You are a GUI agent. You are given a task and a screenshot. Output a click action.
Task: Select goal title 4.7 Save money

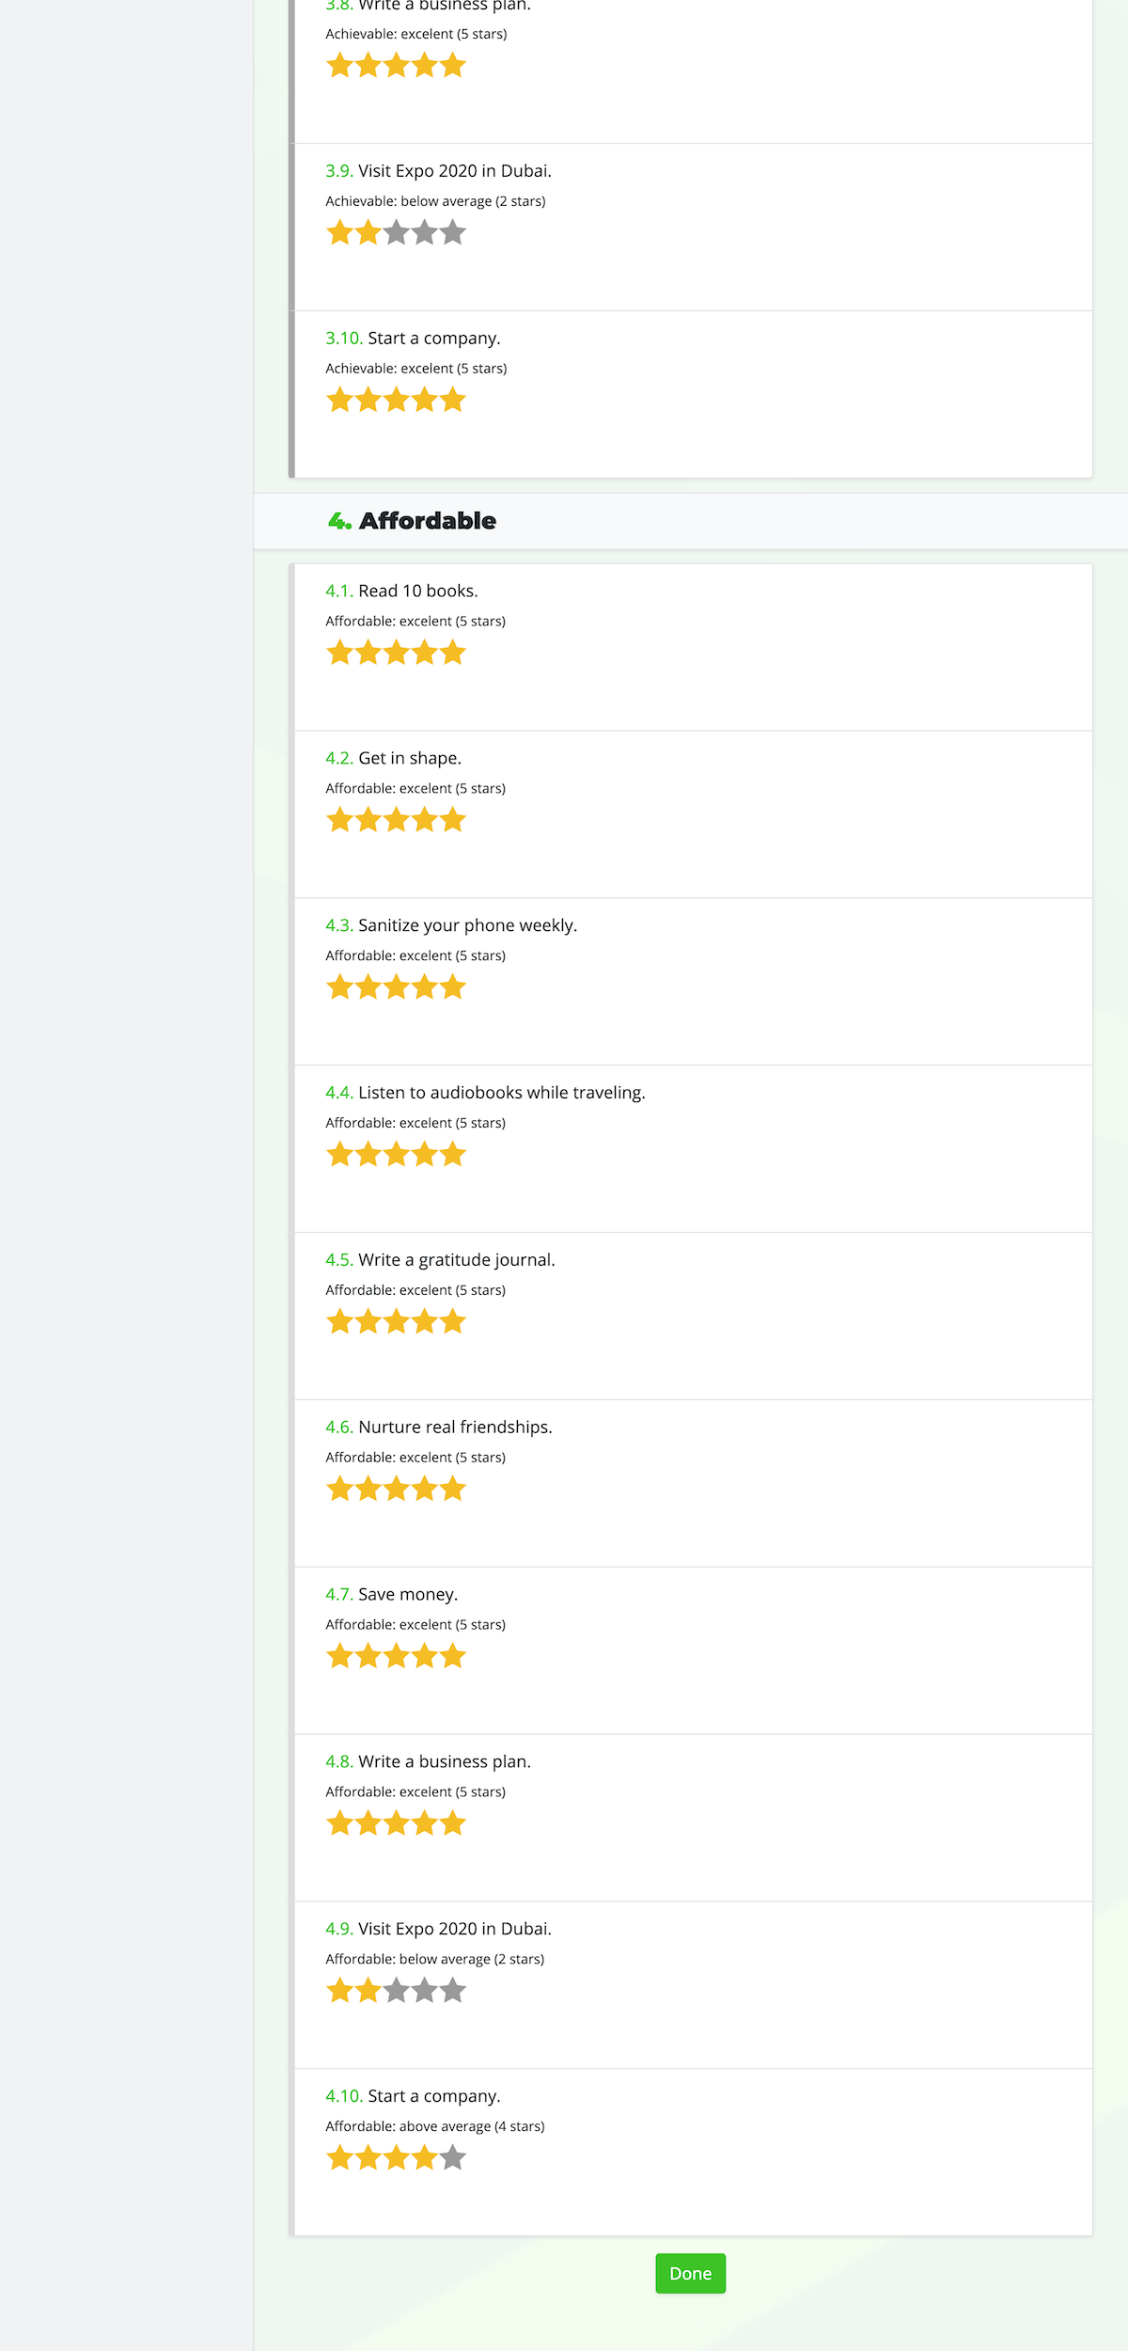tap(391, 1594)
